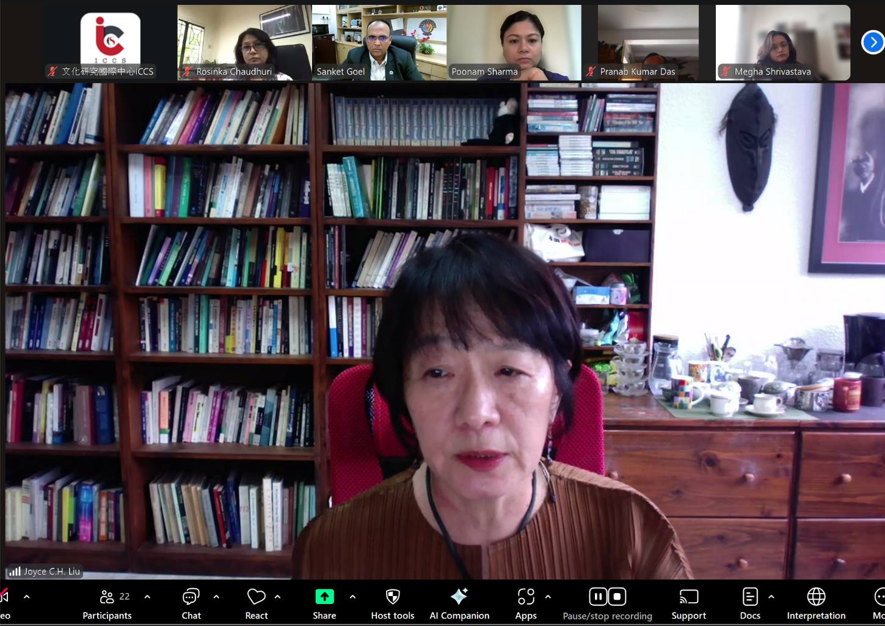
Task: Show next participants with right arrow
Action: (x=872, y=42)
